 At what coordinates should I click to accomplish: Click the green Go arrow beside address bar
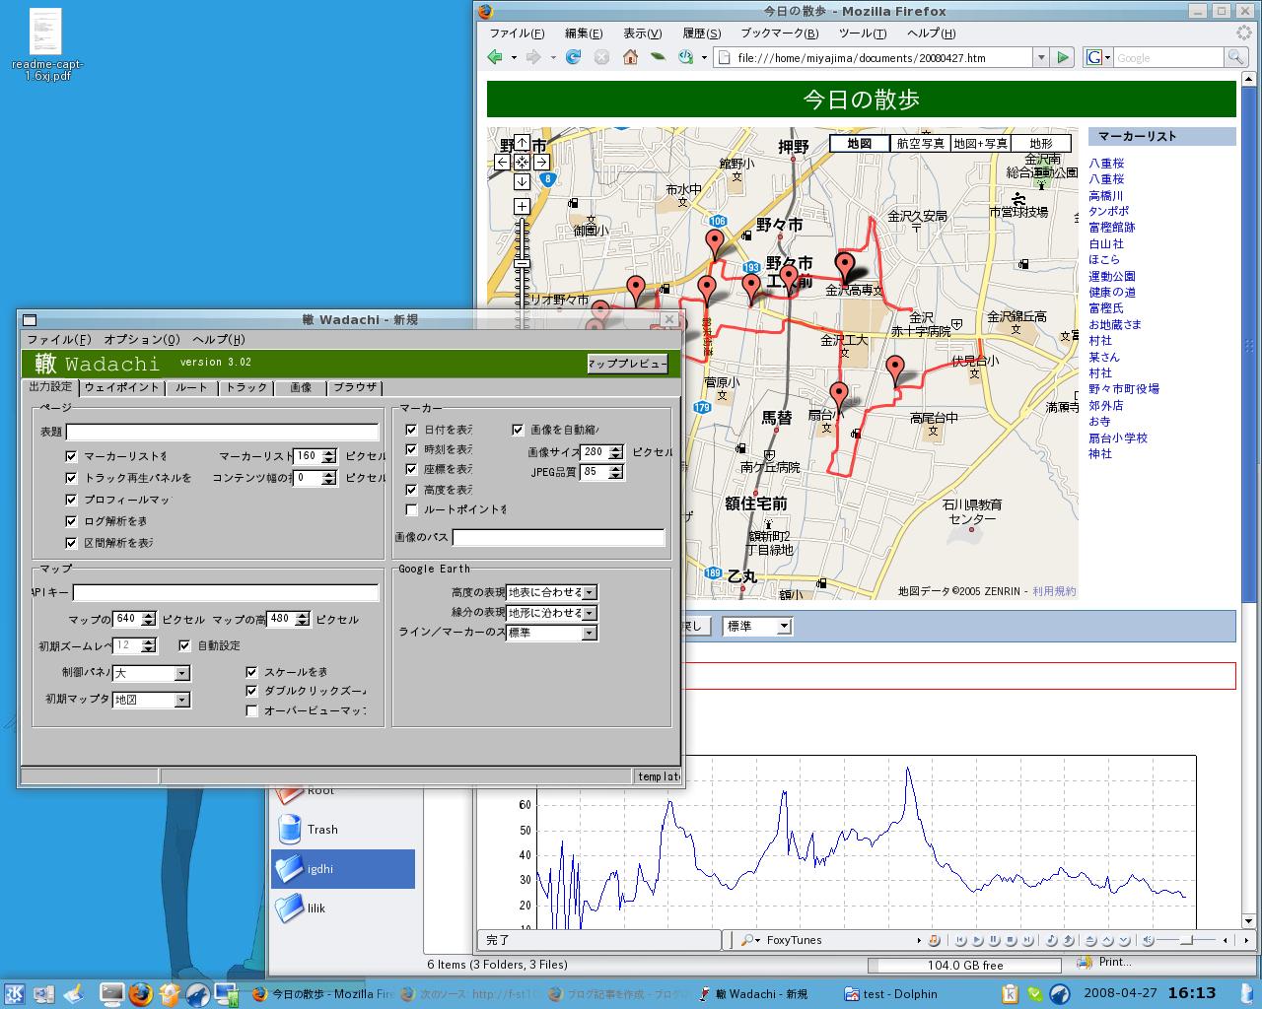pyautogui.click(x=1063, y=57)
